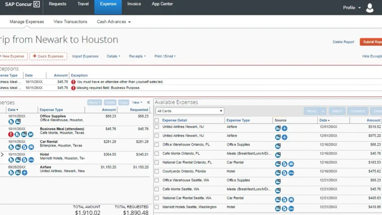Image resolution: width=382 pixels, height=215 pixels.
Task: Click the Copy button in the expenses list
Action: 123,102
